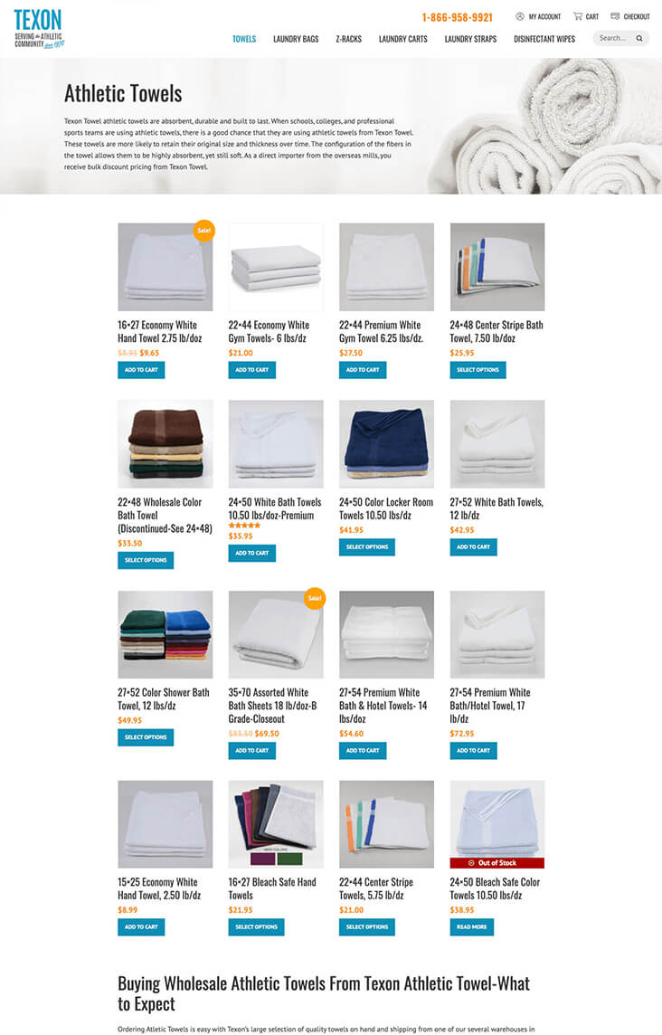Click Read More for 24×50 Bleach Safe Color Towels
662x1035 pixels.
(472, 926)
